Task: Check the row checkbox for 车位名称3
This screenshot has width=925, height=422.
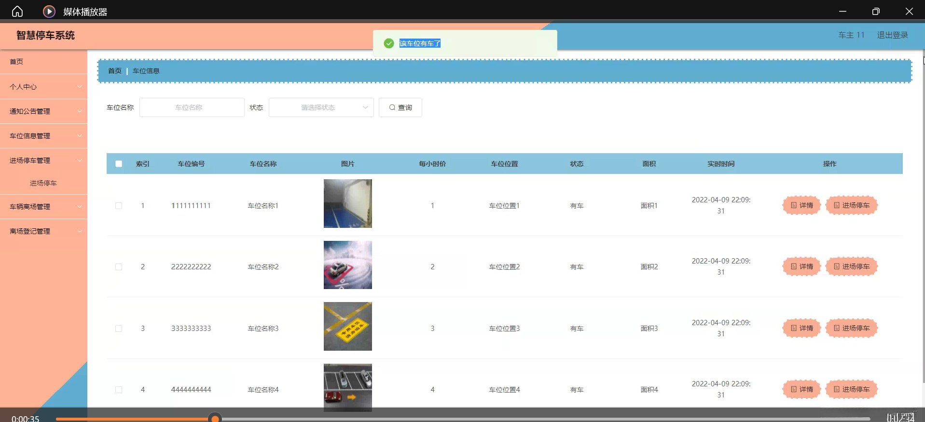Action: [x=119, y=329]
